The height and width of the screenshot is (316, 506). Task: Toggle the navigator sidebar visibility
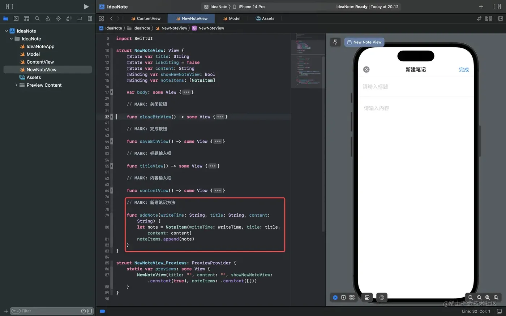[x=10, y=7]
